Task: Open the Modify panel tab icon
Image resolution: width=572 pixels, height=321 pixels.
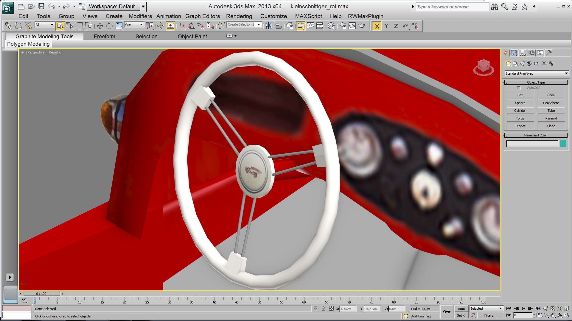Action: click(514, 53)
